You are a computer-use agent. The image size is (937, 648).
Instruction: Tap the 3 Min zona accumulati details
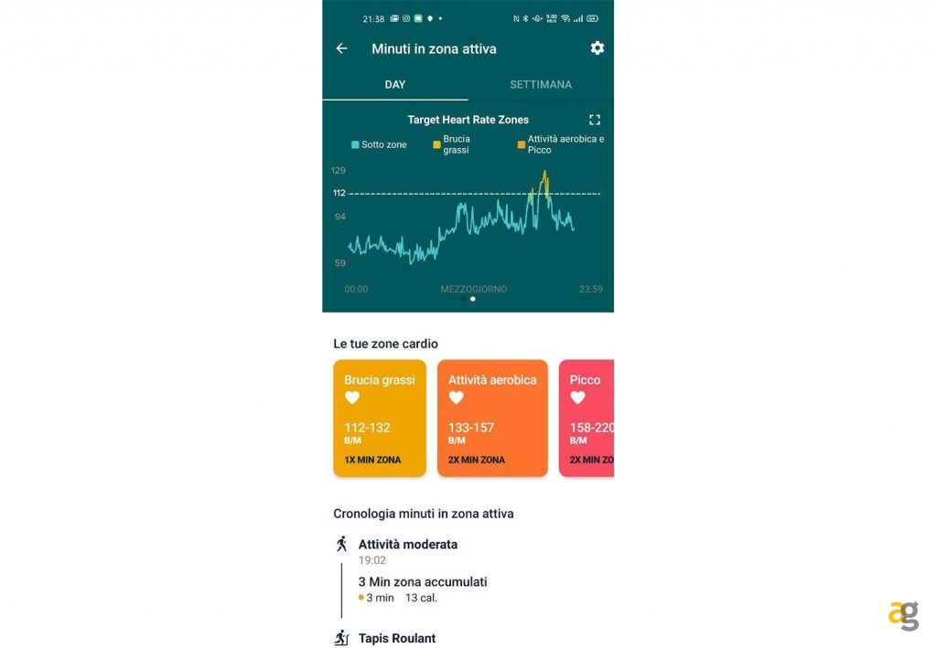[x=423, y=581]
